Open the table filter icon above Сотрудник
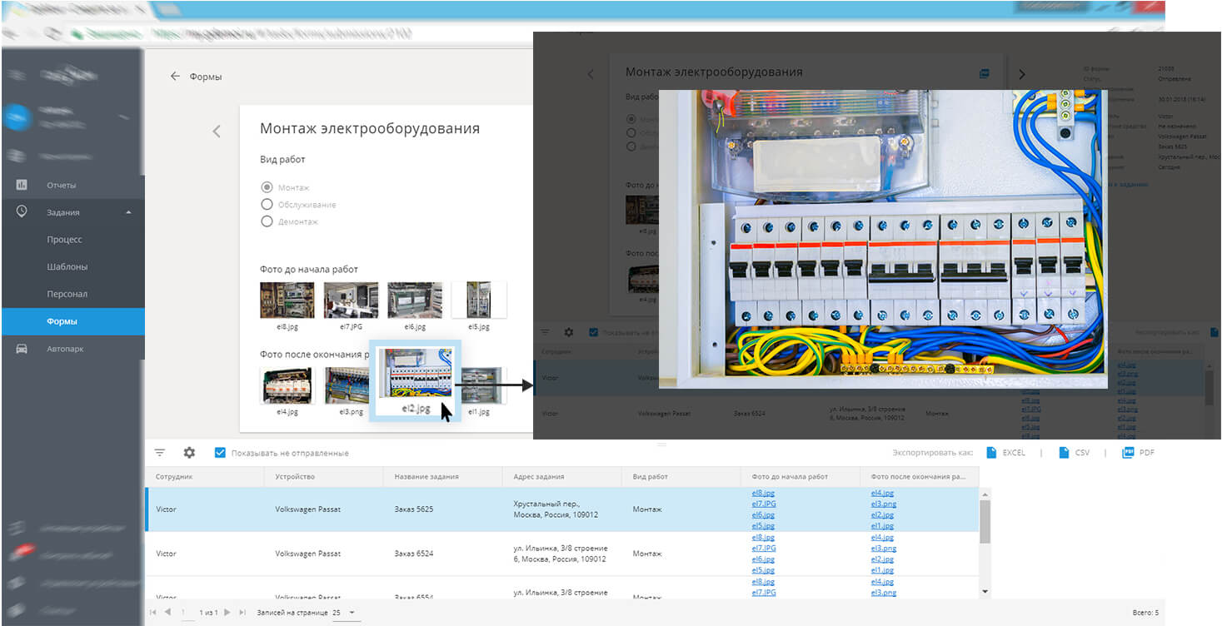The width and height of the screenshot is (1222, 626). 160,453
